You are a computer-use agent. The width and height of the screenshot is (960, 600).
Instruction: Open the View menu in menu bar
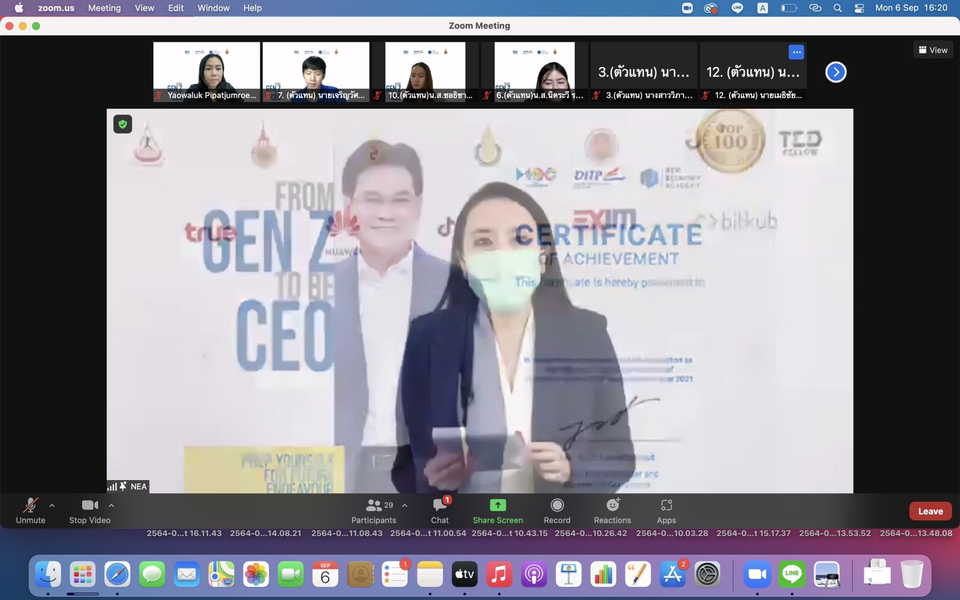pos(144,8)
